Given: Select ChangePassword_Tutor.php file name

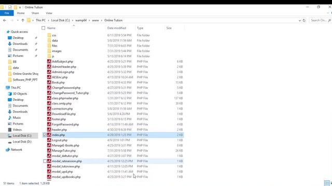Looking at the screenshot, I should pos(71,93).
